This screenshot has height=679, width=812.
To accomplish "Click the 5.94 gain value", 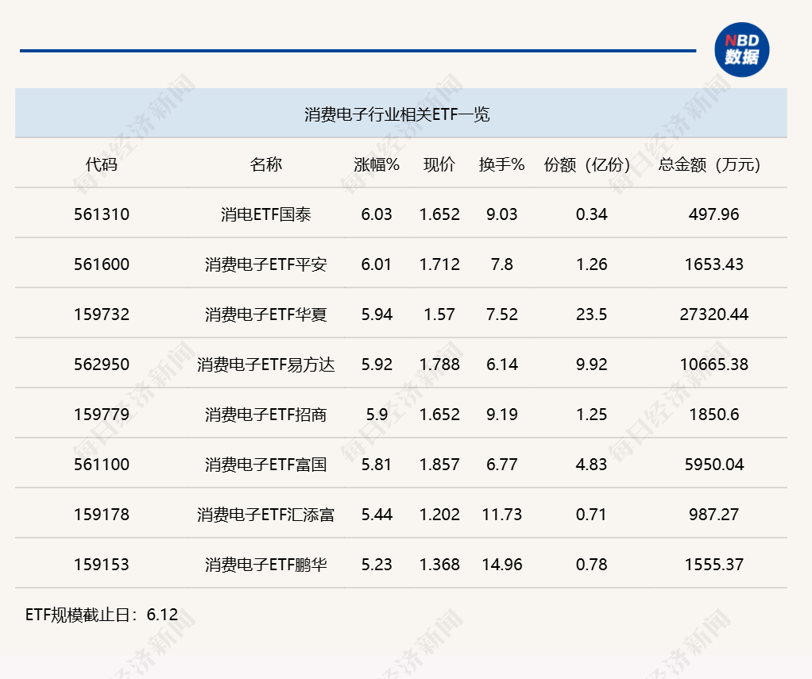I will [x=377, y=314].
